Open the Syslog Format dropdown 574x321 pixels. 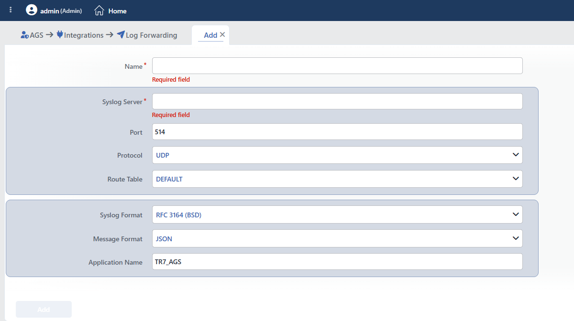[x=337, y=215]
